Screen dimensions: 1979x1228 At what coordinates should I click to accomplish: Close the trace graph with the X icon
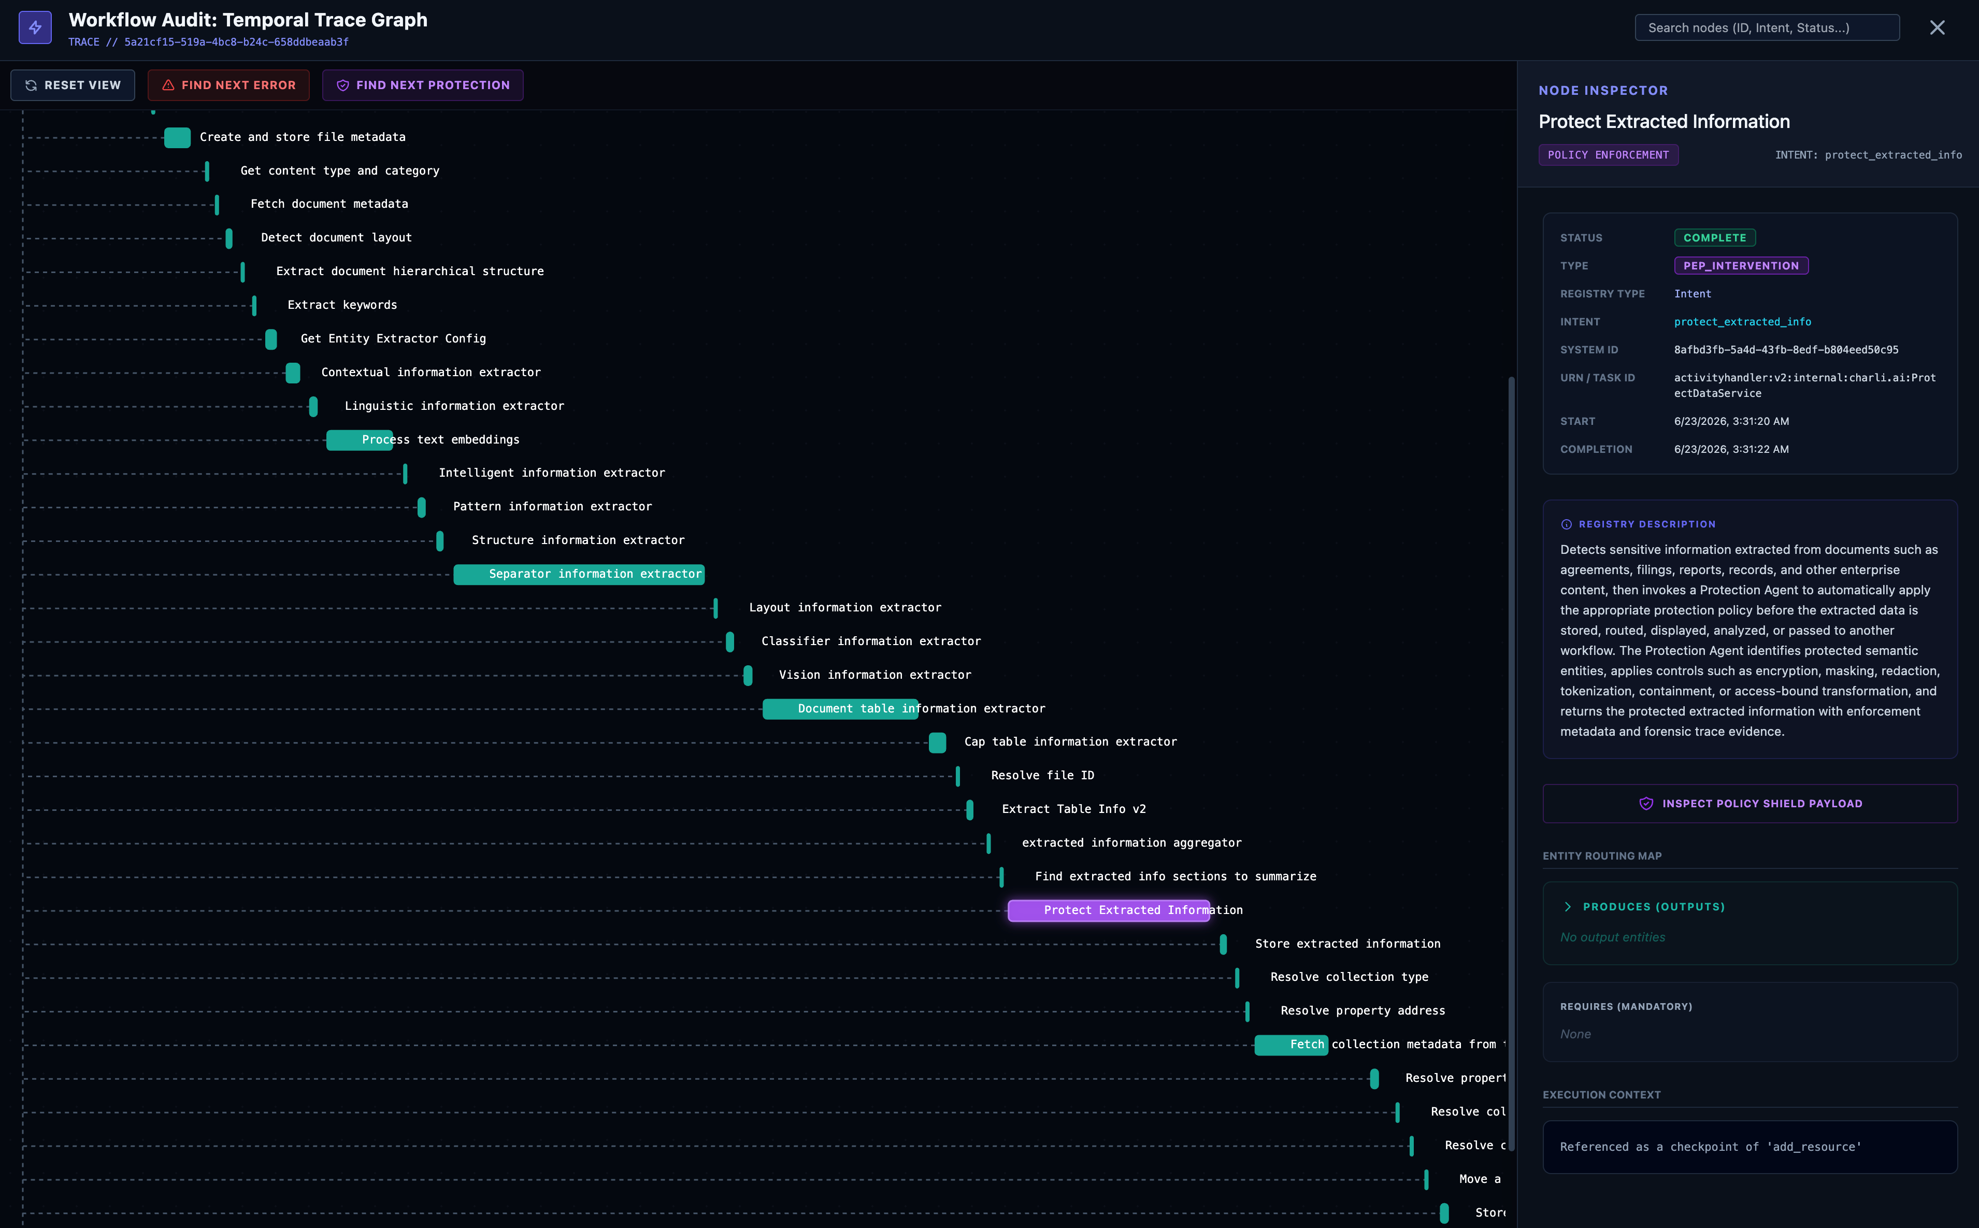1938,27
